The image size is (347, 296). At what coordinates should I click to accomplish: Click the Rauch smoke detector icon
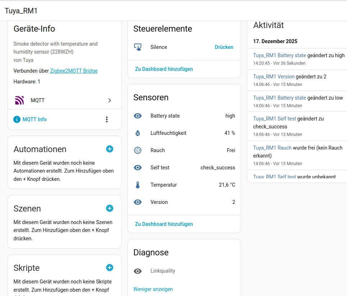click(138, 150)
